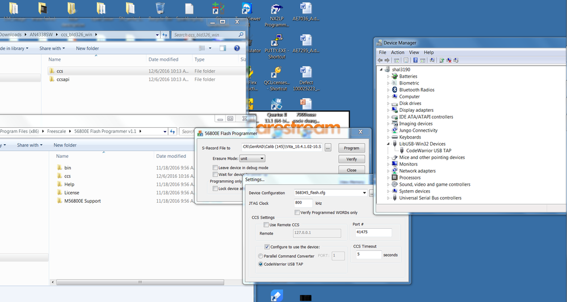Image resolution: width=567 pixels, height=302 pixels.
Task: Click browse button next to S-Record file
Action: [327, 147]
